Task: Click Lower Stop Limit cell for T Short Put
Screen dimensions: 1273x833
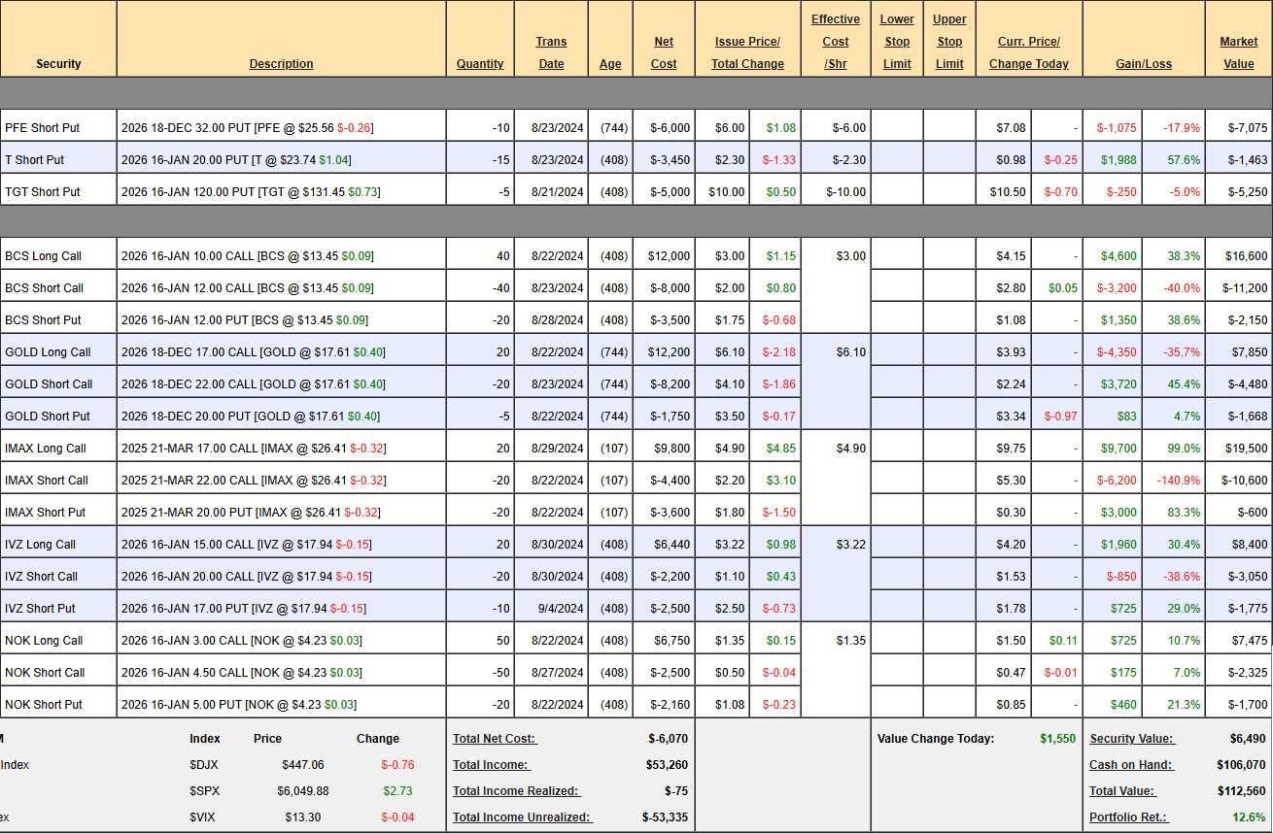Action: click(x=896, y=160)
